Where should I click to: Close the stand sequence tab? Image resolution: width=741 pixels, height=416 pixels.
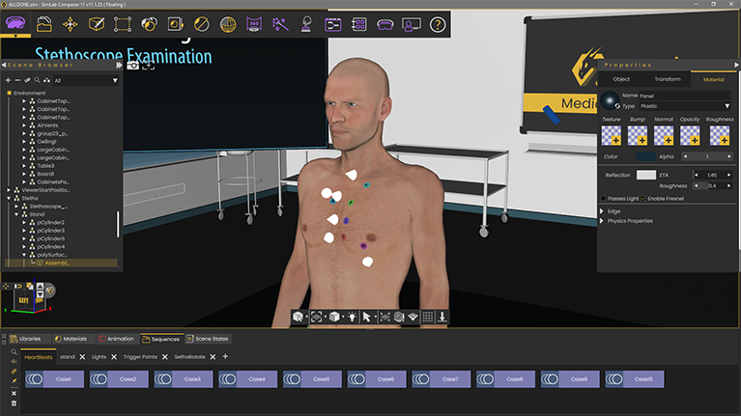tap(82, 357)
